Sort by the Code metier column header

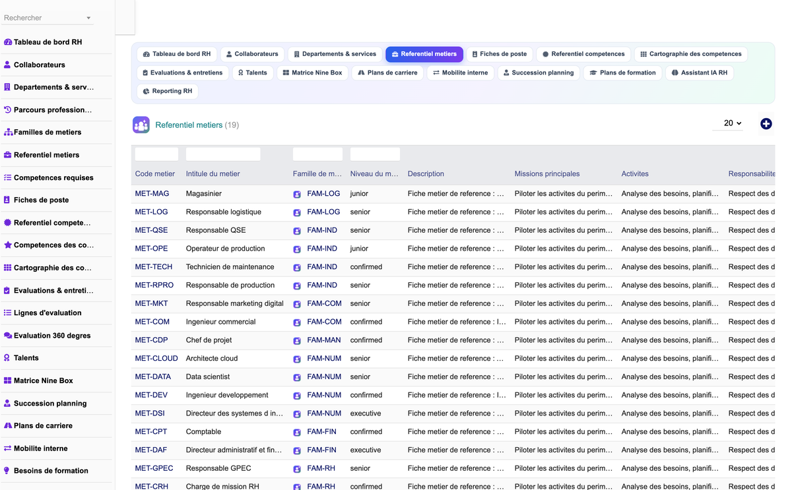155,174
